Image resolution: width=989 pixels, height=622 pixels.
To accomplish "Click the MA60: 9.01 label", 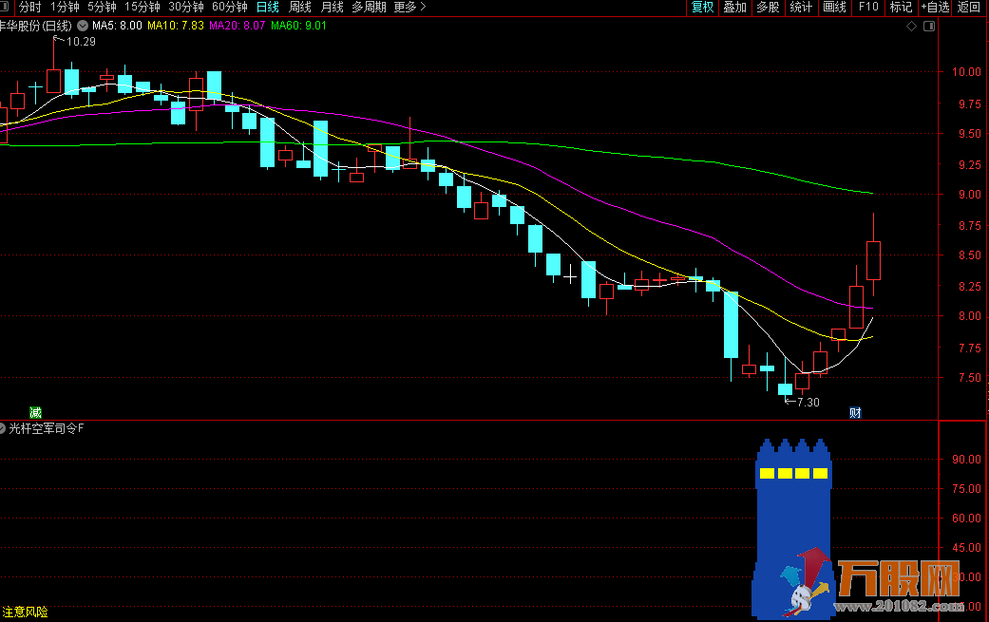I will [298, 26].
